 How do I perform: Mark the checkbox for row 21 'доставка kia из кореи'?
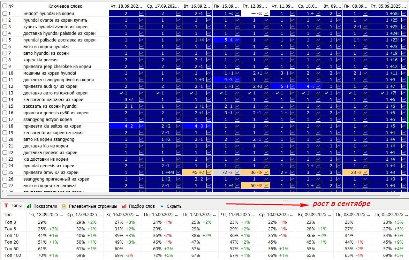point(5,146)
